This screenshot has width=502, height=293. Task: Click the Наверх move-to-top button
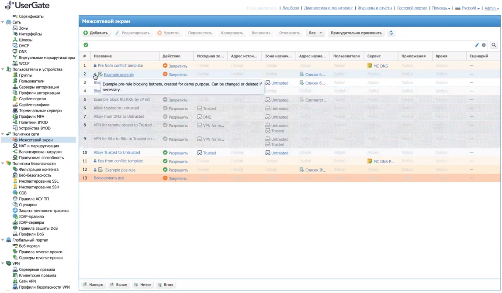(93, 285)
